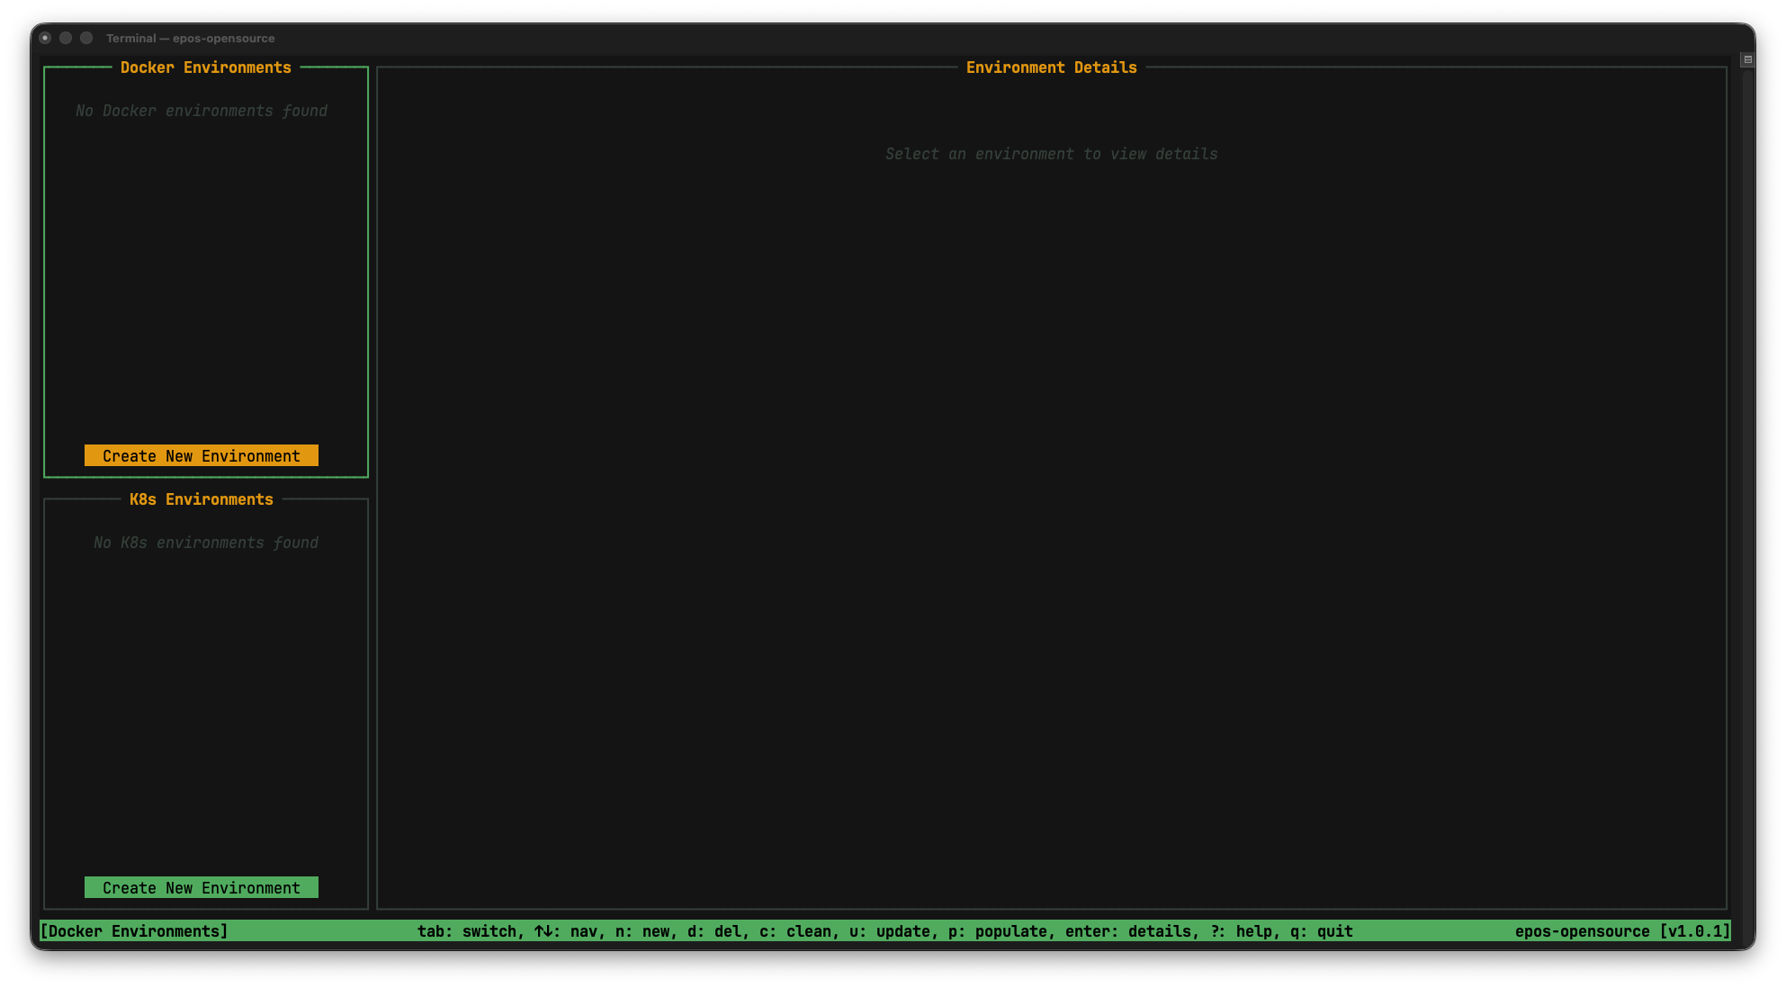Focus the Docker Environments panel title
The image size is (1786, 988).
[206, 67]
